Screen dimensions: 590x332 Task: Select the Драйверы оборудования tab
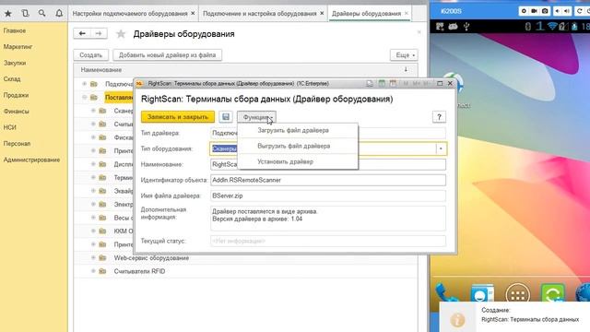point(366,14)
